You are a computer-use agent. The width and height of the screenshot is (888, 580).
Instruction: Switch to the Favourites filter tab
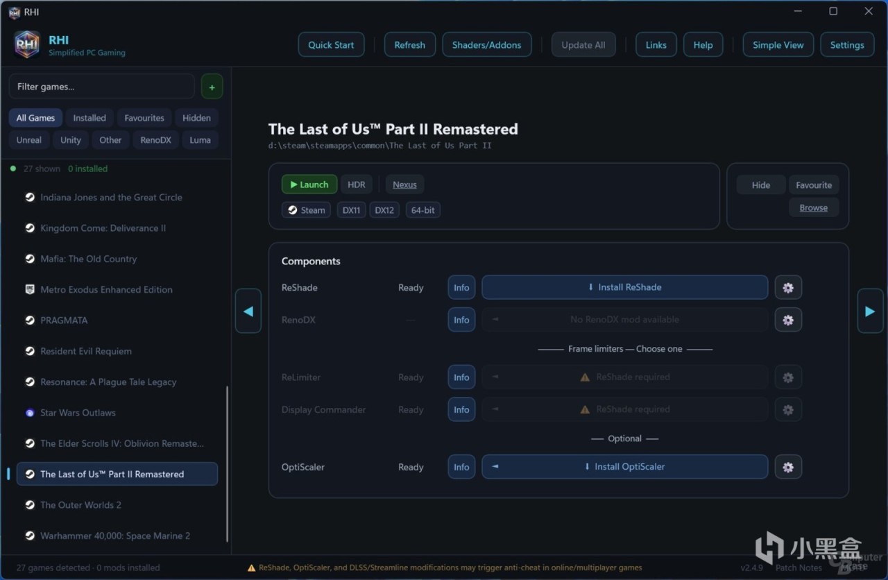(x=144, y=118)
